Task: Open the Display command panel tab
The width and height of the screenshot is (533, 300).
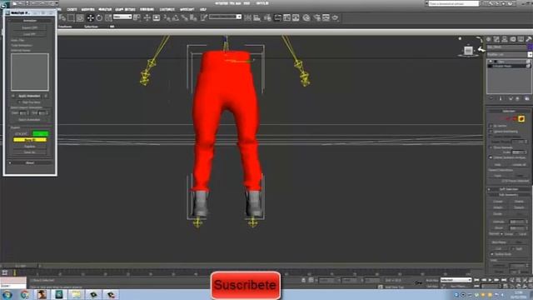Action: pyautogui.click(x=521, y=39)
